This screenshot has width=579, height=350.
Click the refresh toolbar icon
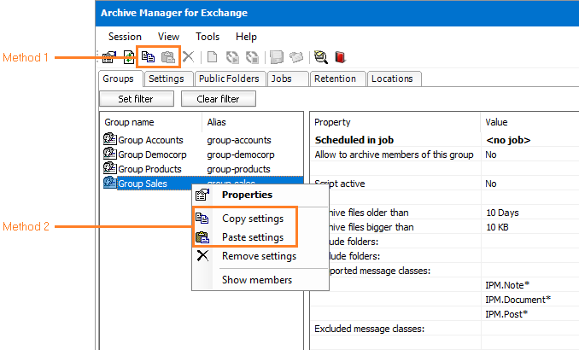click(x=128, y=58)
